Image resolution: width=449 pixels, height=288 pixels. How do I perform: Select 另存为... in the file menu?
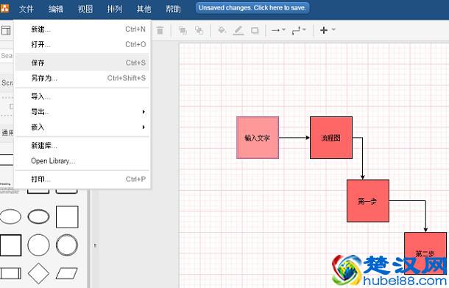click(x=82, y=78)
